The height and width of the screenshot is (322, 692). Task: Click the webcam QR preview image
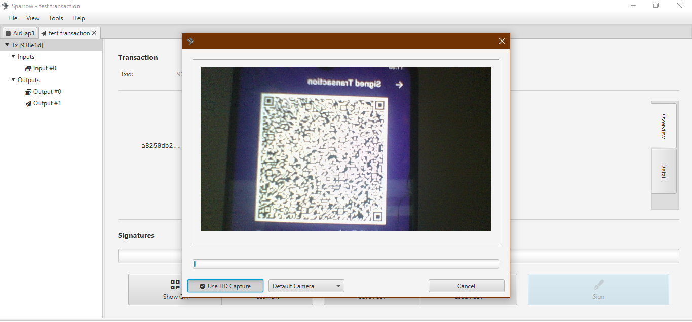346,149
